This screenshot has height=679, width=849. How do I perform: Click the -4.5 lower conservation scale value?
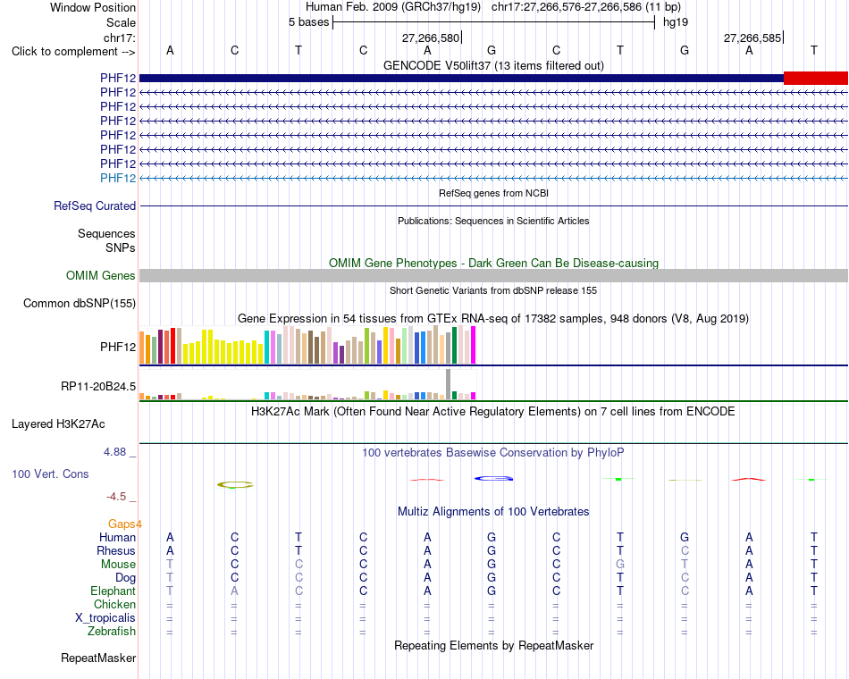click(x=116, y=497)
